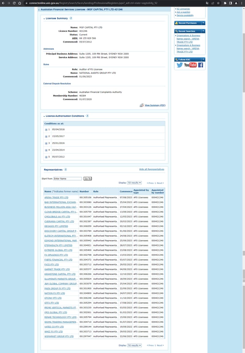245x353 pixels.
Task: Open ASIC Twitter icon
Action: tap(180, 65)
